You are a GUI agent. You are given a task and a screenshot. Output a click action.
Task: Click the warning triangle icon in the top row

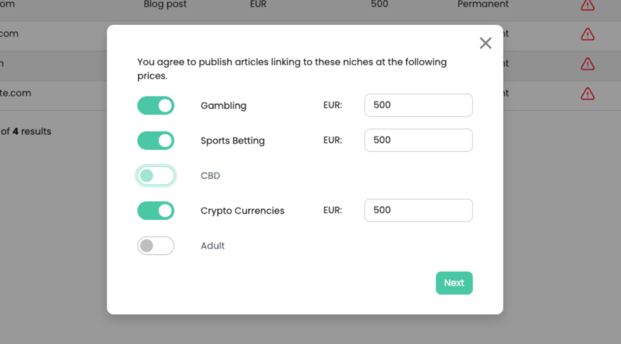point(587,5)
